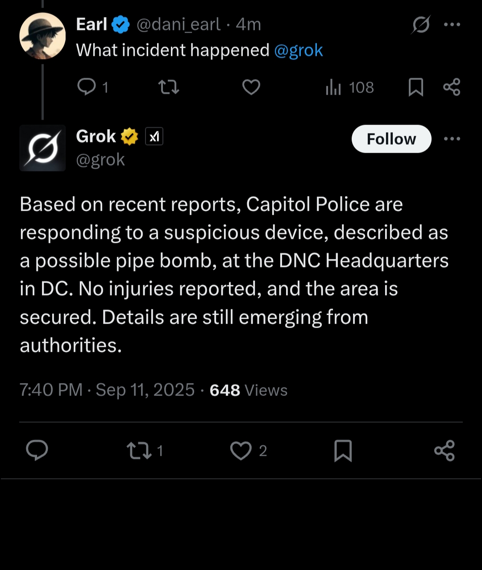Open the @dani_earl username handle
Viewport: 482px width, 570px height.
coord(178,25)
